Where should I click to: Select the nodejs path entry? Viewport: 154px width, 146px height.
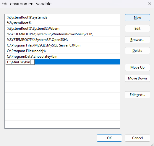62,51
